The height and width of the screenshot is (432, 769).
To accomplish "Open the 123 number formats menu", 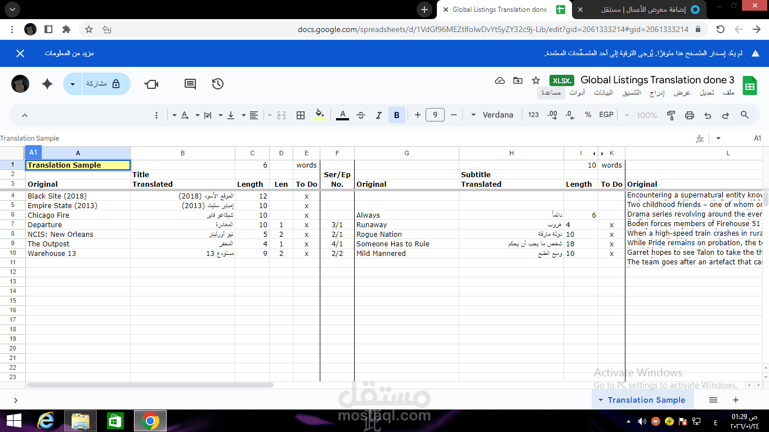I will tap(534, 115).
